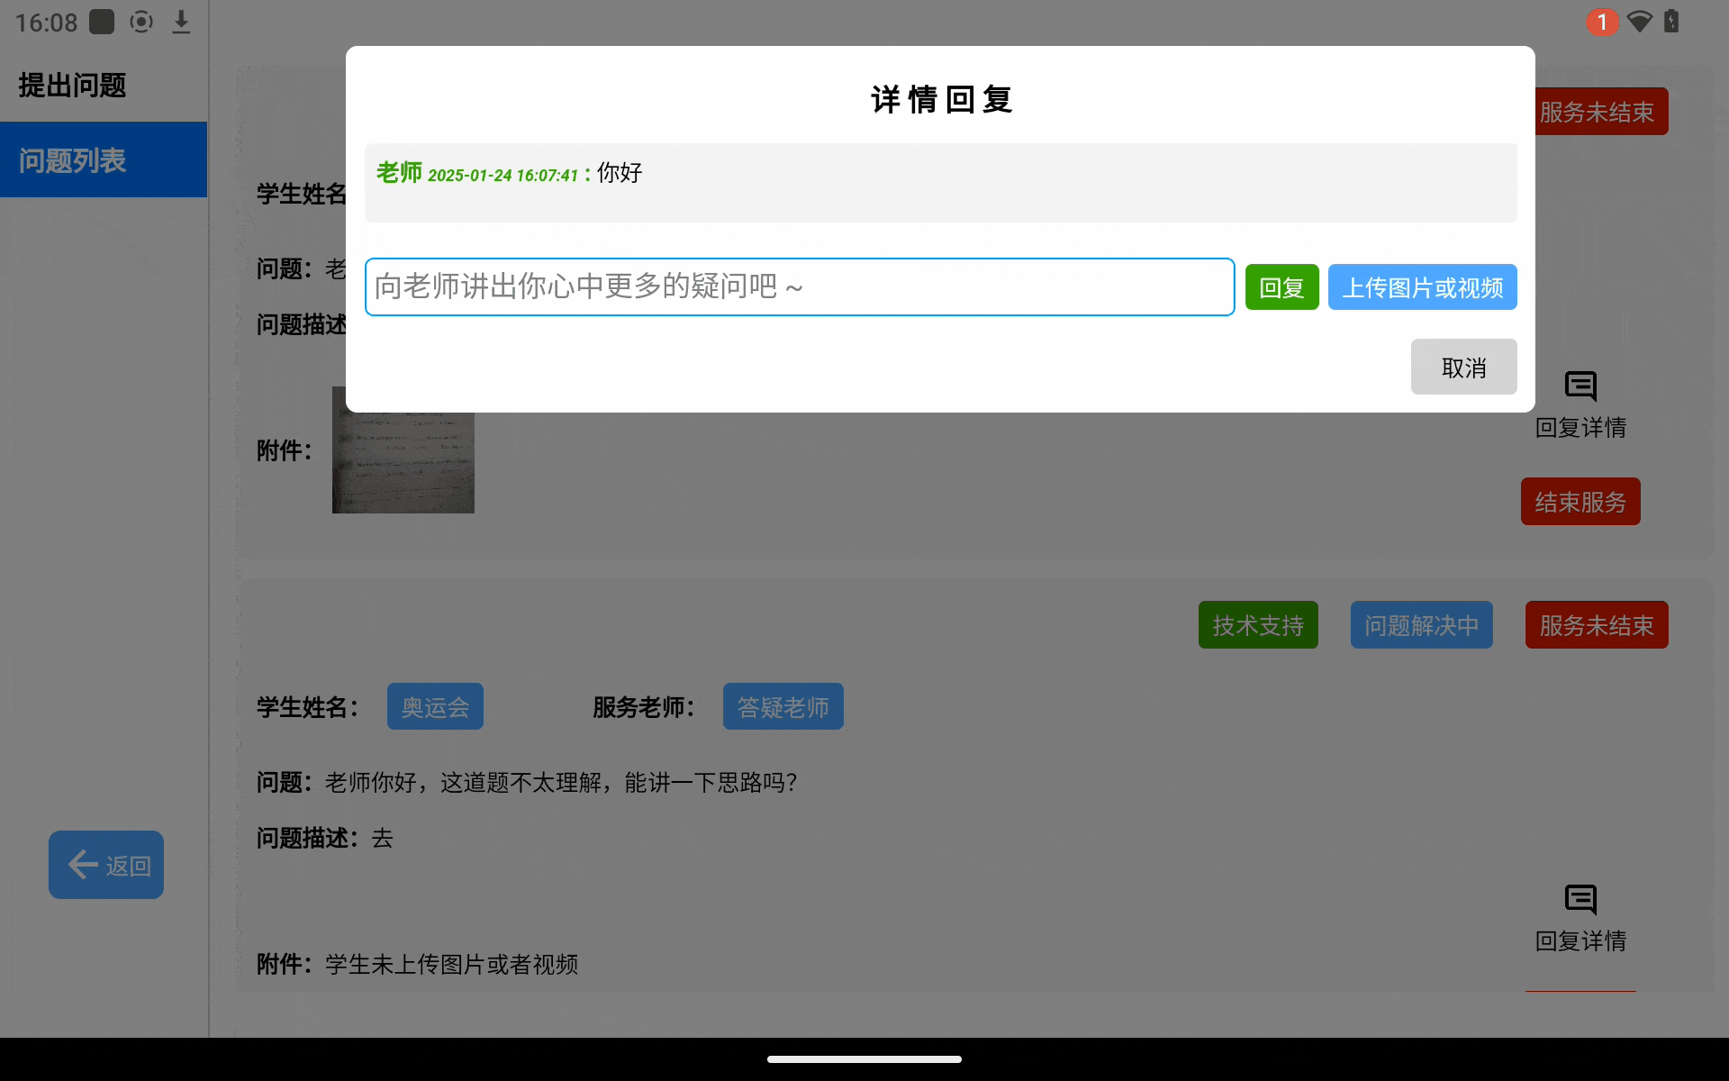Click the 技术支持 green tag
Viewport: 1729px width, 1081px height.
pos(1257,625)
